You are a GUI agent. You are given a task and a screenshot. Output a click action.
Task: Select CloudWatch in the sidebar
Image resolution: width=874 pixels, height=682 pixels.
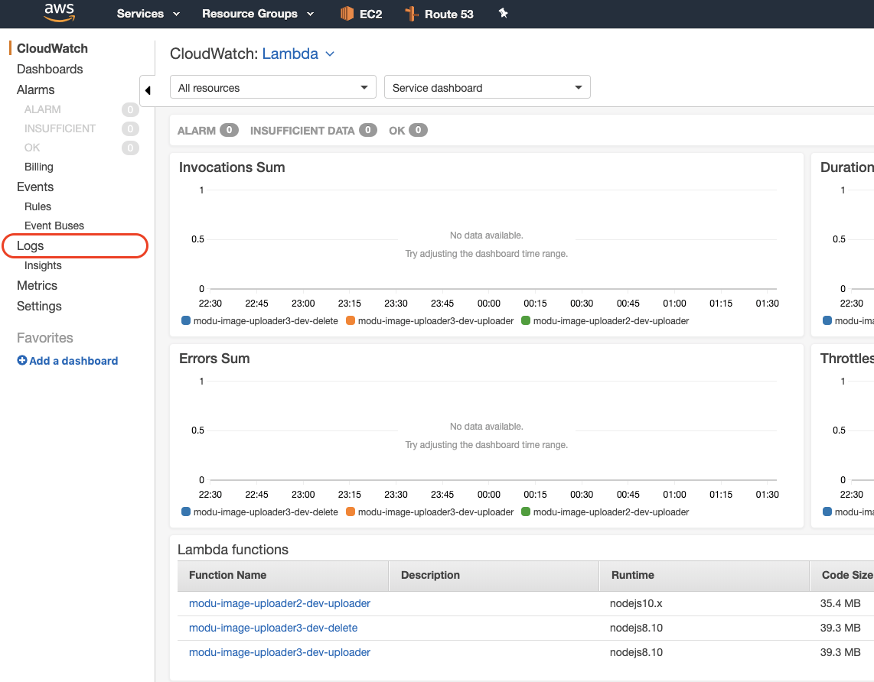52,48
